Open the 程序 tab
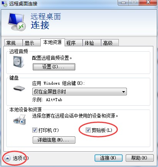The image size is (158, 167). [x=73, y=43]
